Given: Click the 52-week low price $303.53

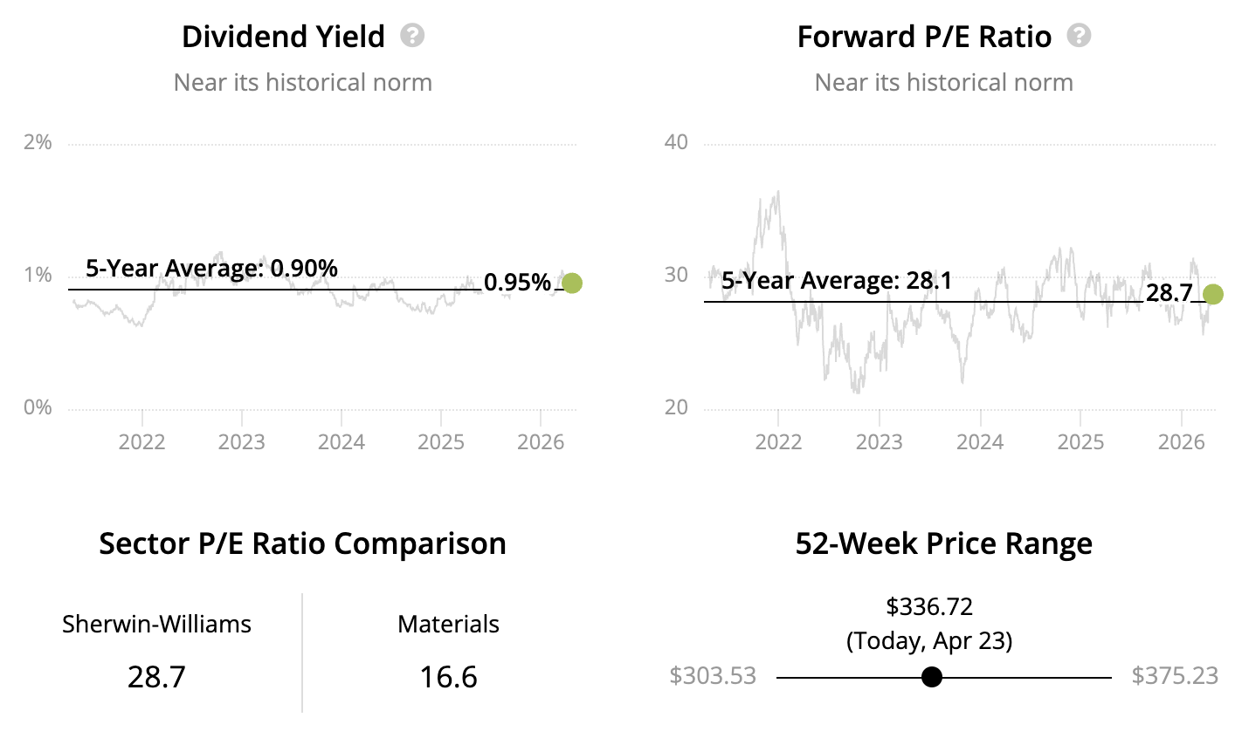Looking at the screenshot, I should click(x=713, y=676).
